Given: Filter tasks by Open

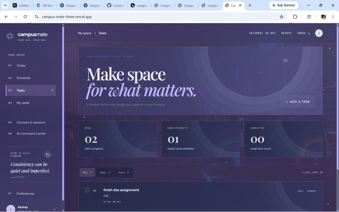Looking at the screenshot, I should pos(105,172).
